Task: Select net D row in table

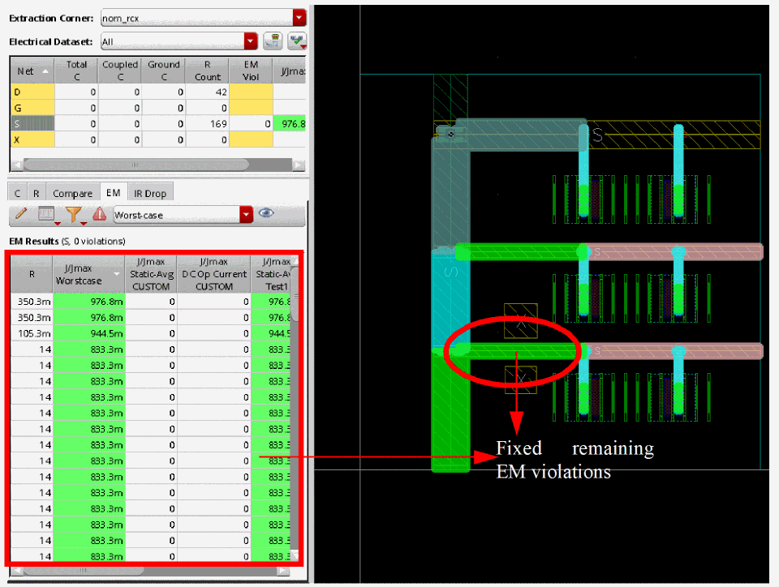Action: pyautogui.click(x=31, y=92)
